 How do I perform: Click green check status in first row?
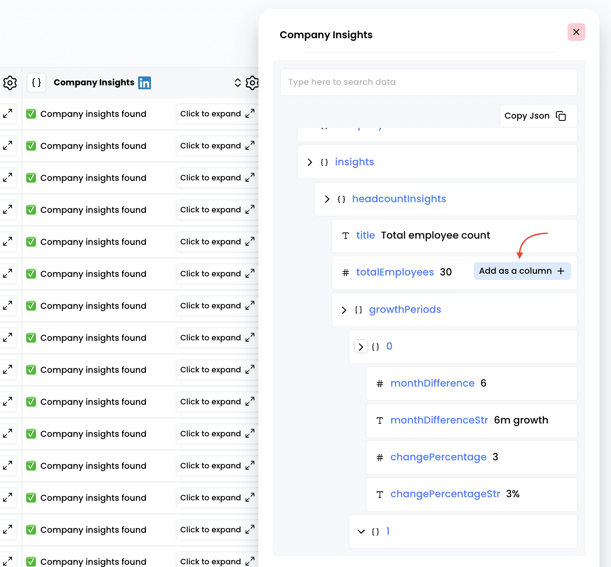point(31,114)
